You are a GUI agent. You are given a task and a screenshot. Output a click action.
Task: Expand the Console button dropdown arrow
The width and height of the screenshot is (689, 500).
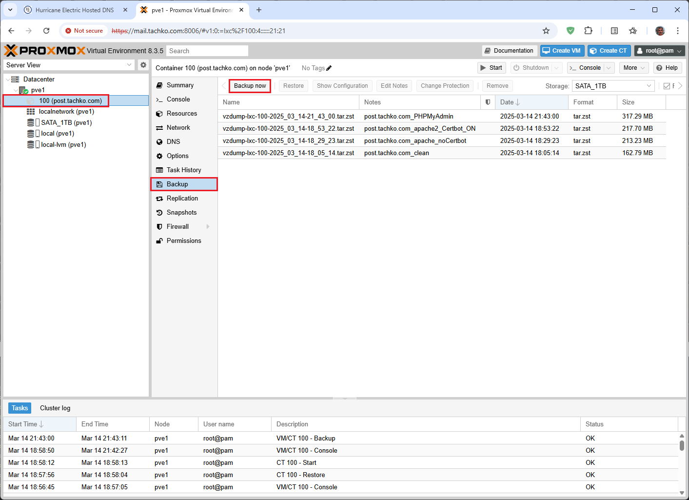click(x=608, y=68)
